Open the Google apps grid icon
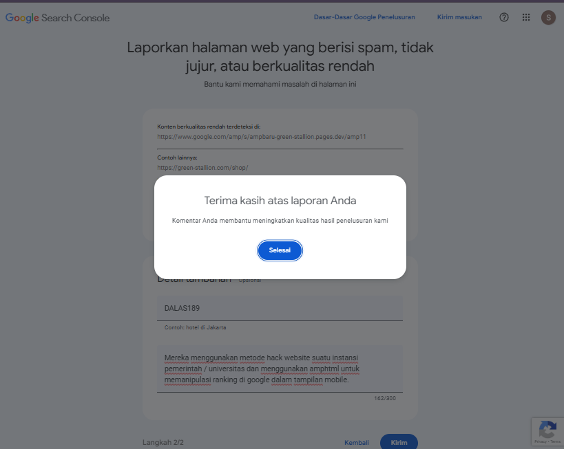564x449 pixels. 526,17
